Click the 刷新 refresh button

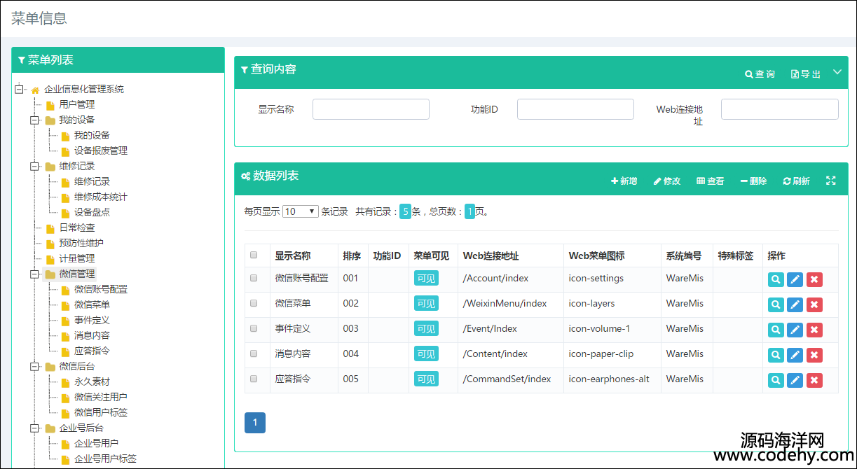click(796, 181)
